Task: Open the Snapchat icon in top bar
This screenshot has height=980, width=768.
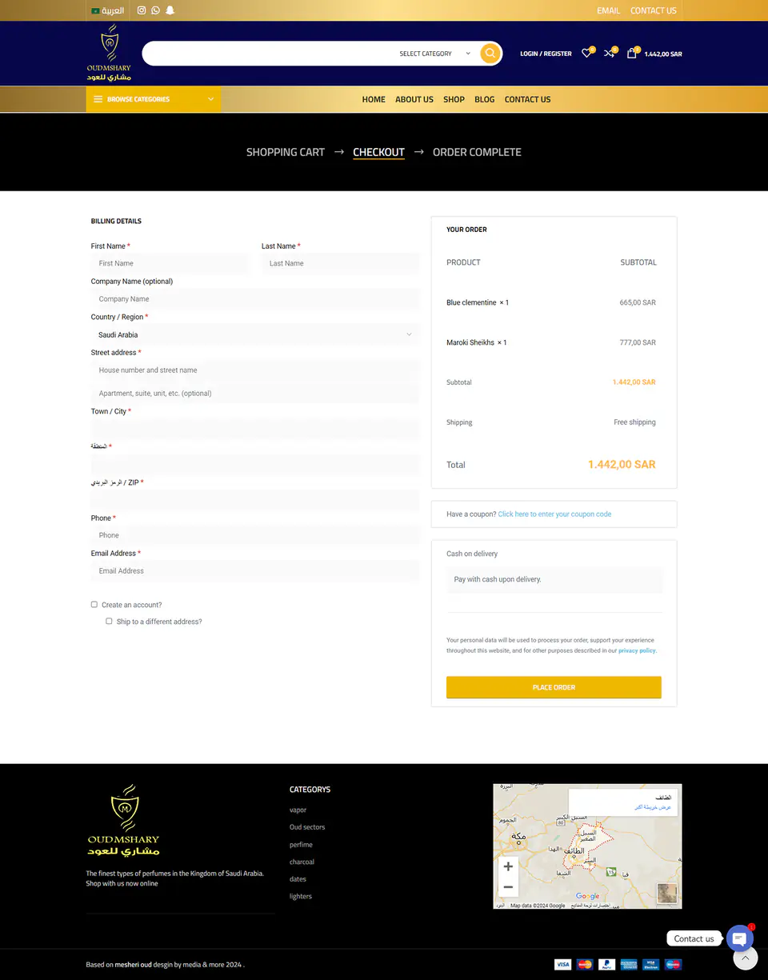Action: [x=170, y=10]
